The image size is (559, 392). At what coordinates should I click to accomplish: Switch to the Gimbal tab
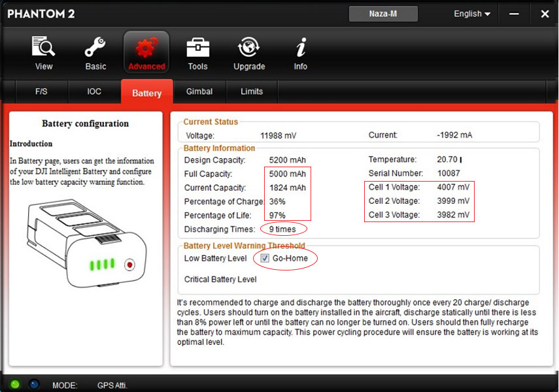199,91
